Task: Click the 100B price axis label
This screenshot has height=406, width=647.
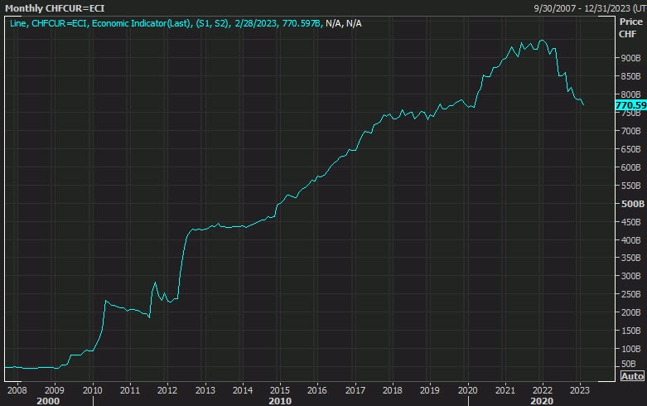Action: pyautogui.click(x=631, y=349)
